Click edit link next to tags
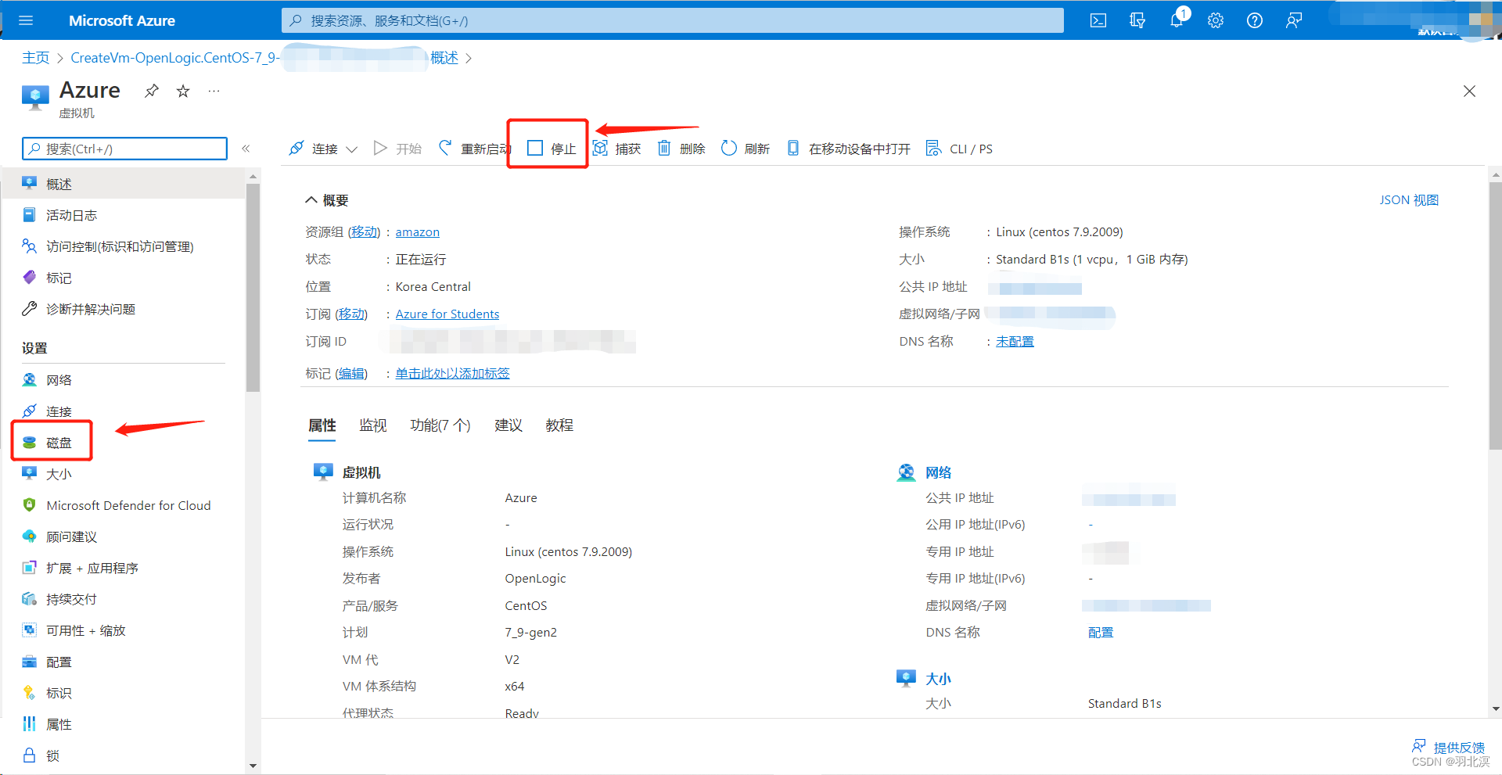The image size is (1502, 775). 351,374
